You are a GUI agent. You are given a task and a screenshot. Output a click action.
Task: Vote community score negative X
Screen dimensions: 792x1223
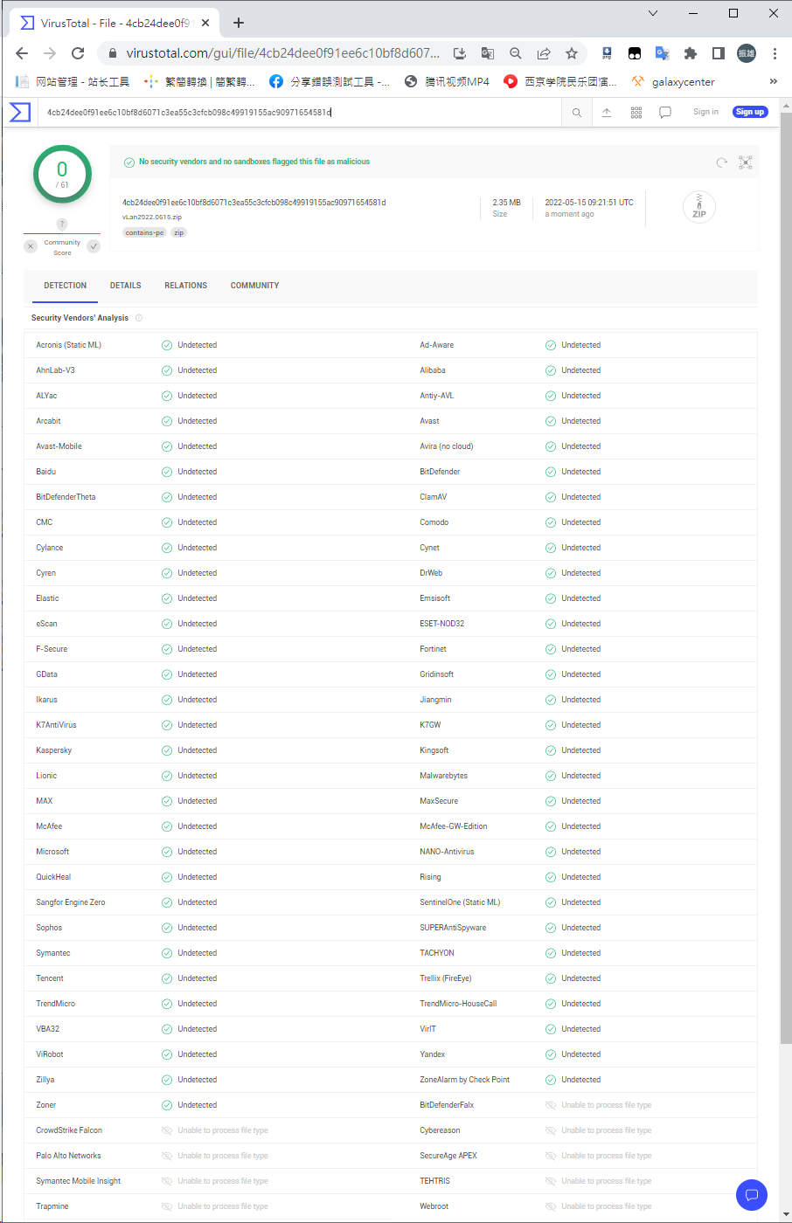coord(31,246)
